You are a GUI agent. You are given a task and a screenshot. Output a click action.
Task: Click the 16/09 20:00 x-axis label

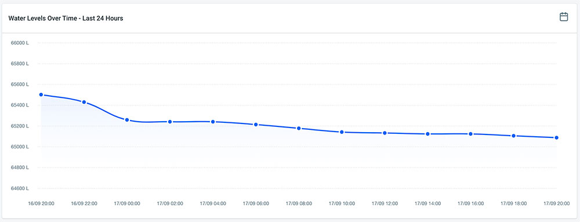coord(41,203)
